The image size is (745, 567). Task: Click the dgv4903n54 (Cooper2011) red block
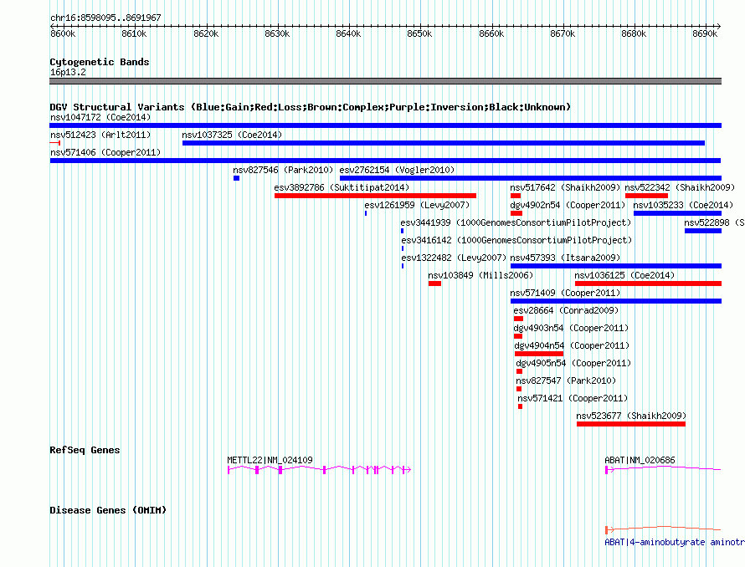click(518, 336)
